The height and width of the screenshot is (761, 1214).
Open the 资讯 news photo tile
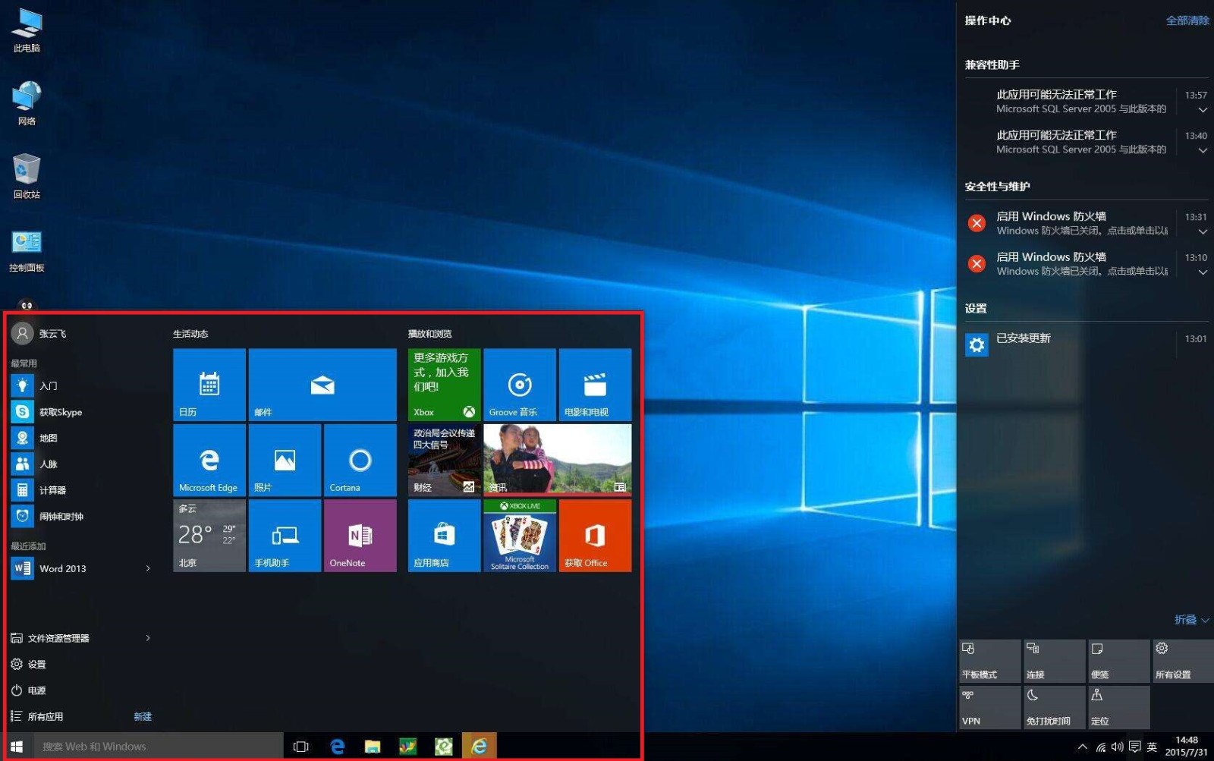[x=558, y=460]
